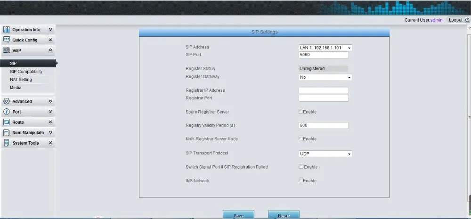Enable Multi-Registrar Server Mode checkbox

[x=300, y=138]
